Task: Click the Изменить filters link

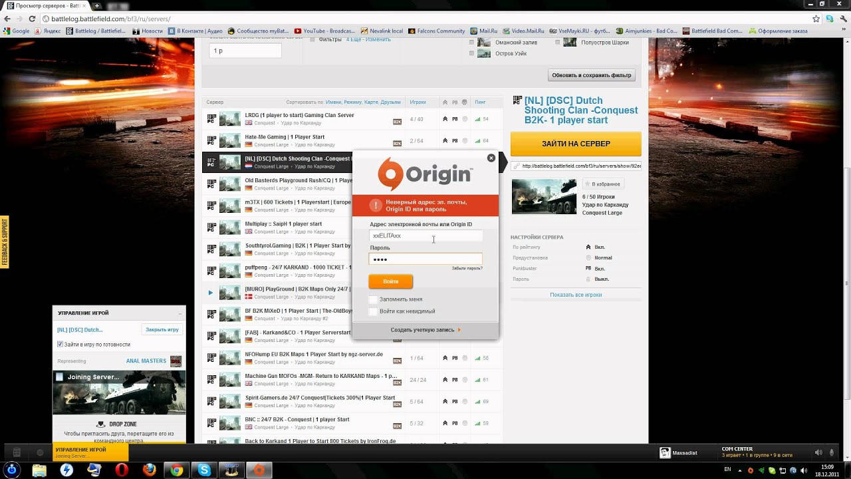Action: pos(378,40)
